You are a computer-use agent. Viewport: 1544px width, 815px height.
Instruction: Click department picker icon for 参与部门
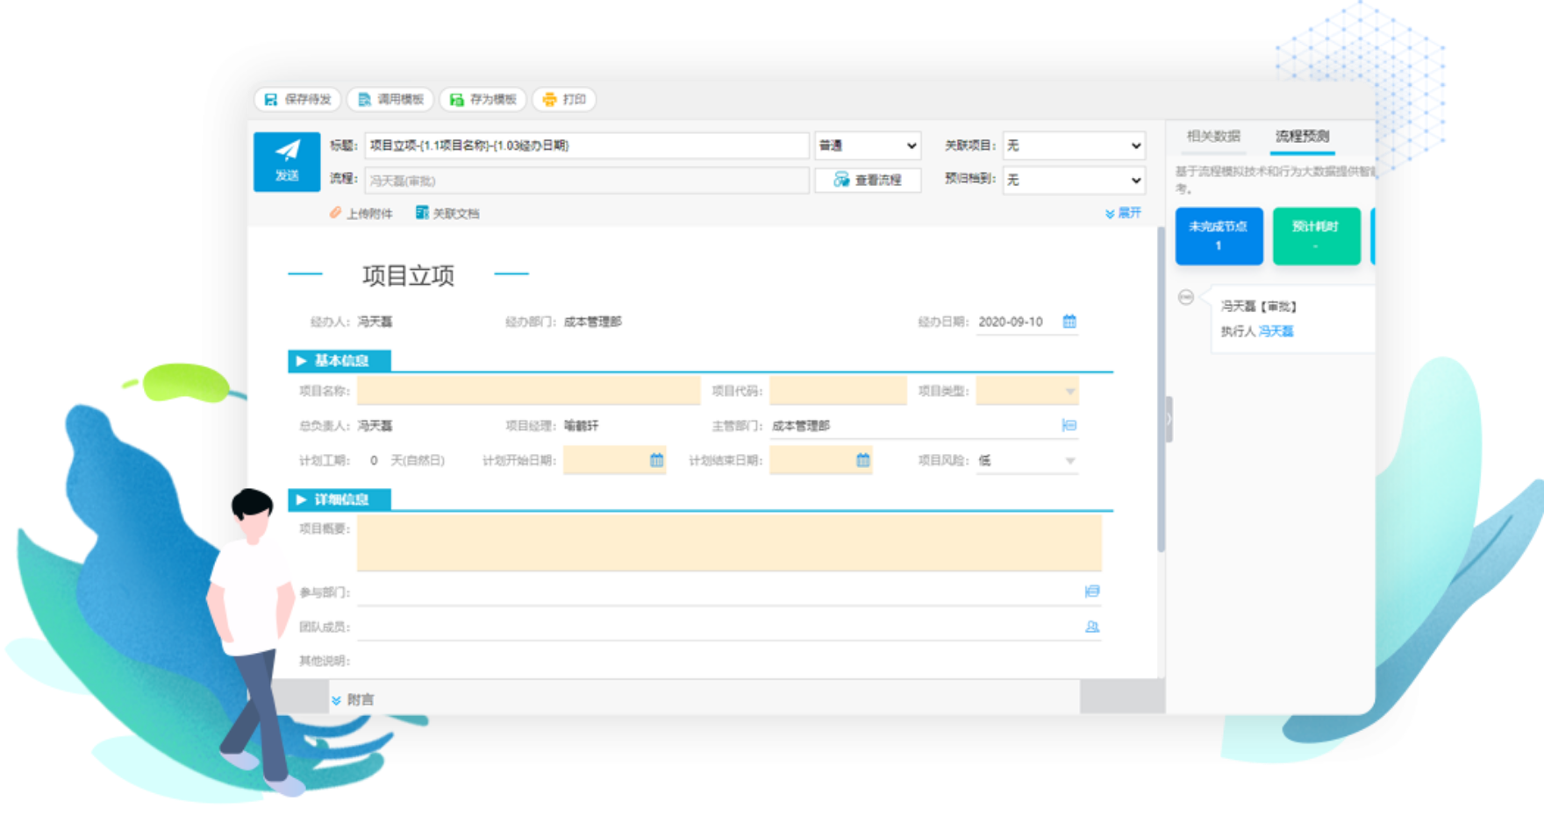click(x=1092, y=592)
